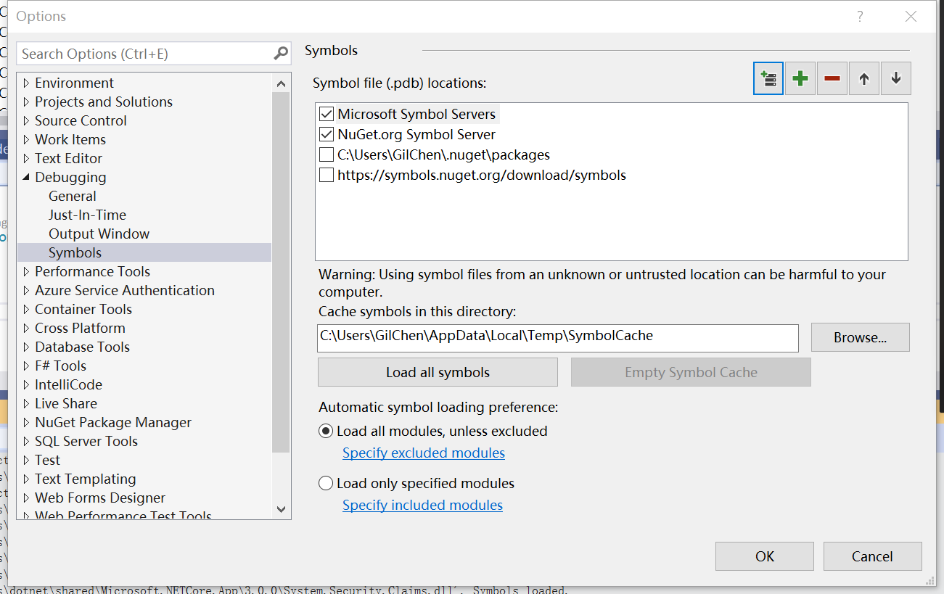Uncheck NuGet.org Symbol Server
The width and height of the screenshot is (944, 594).
point(326,133)
